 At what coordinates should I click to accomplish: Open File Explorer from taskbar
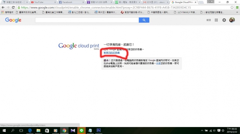click(38, 130)
